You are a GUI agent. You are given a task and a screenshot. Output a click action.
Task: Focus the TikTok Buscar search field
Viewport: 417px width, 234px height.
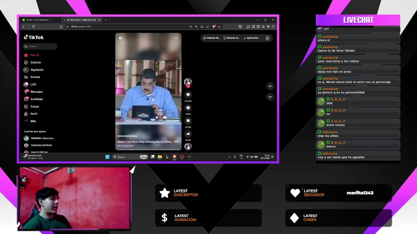pyautogui.click(x=40, y=46)
